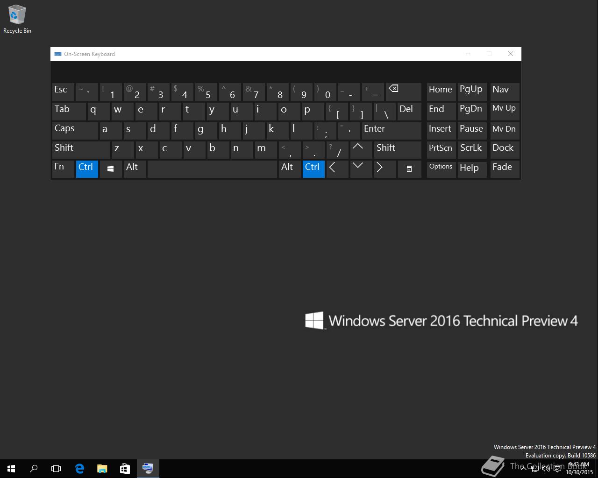This screenshot has width=598, height=478.
Task: Click the PgUp key
Action: coord(472,92)
